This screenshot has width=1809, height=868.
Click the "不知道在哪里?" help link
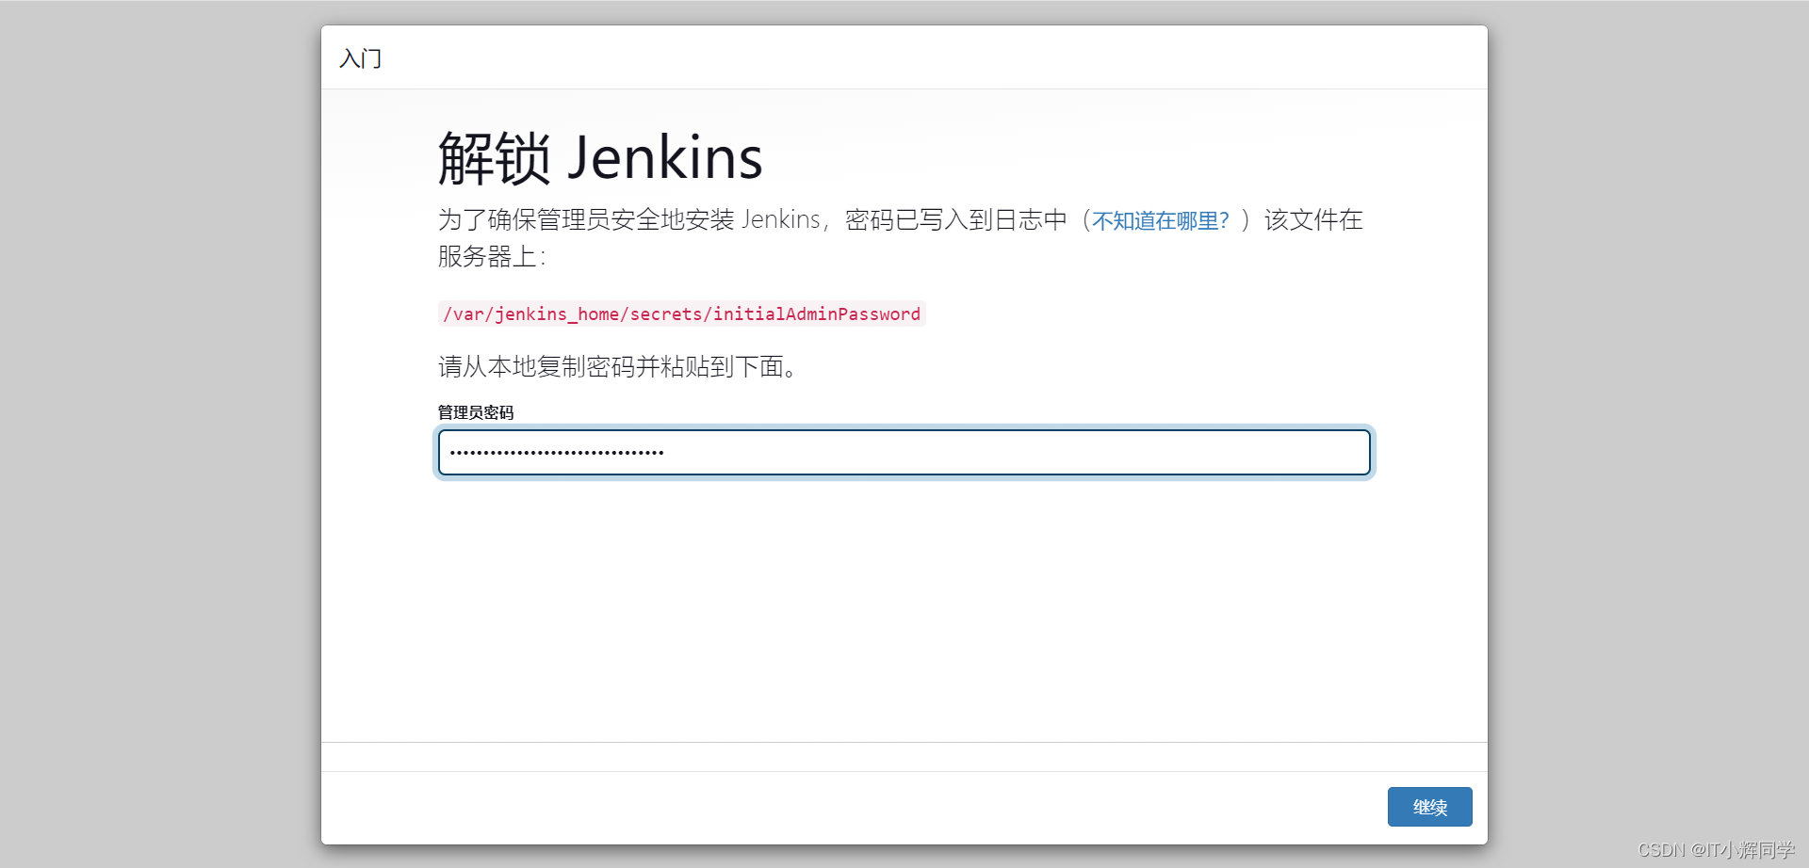point(1161,220)
